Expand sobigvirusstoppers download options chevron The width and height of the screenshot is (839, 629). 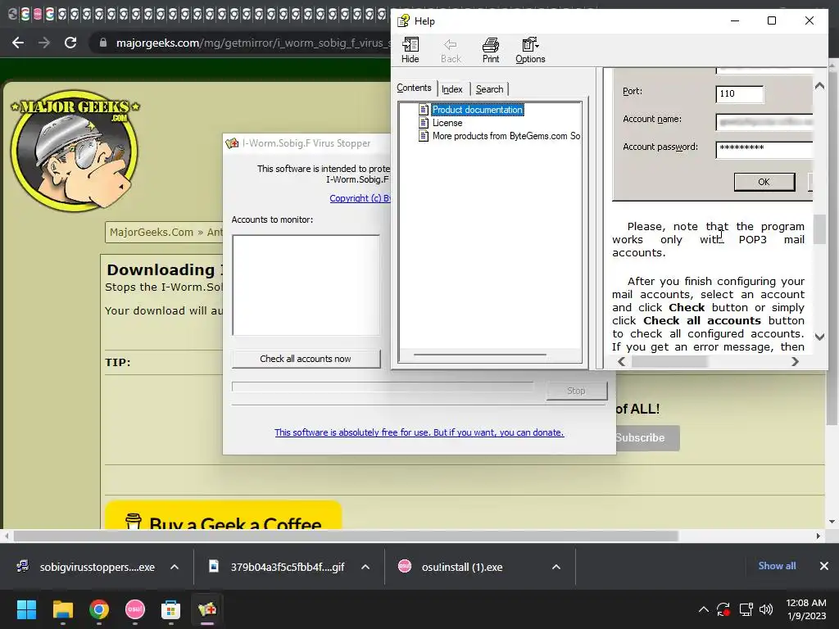click(x=175, y=567)
